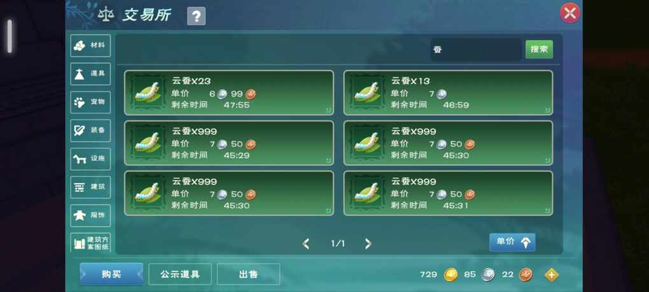Go to next page with right arrow
Image resolution: width=649 pixels, height=292 pixels.
[x=368, y=244]
